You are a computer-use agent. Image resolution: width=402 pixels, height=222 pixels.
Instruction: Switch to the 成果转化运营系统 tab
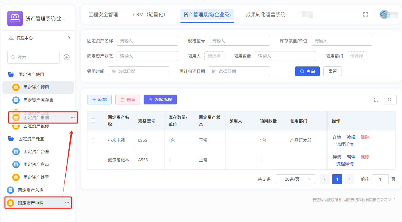pos(265,14)
